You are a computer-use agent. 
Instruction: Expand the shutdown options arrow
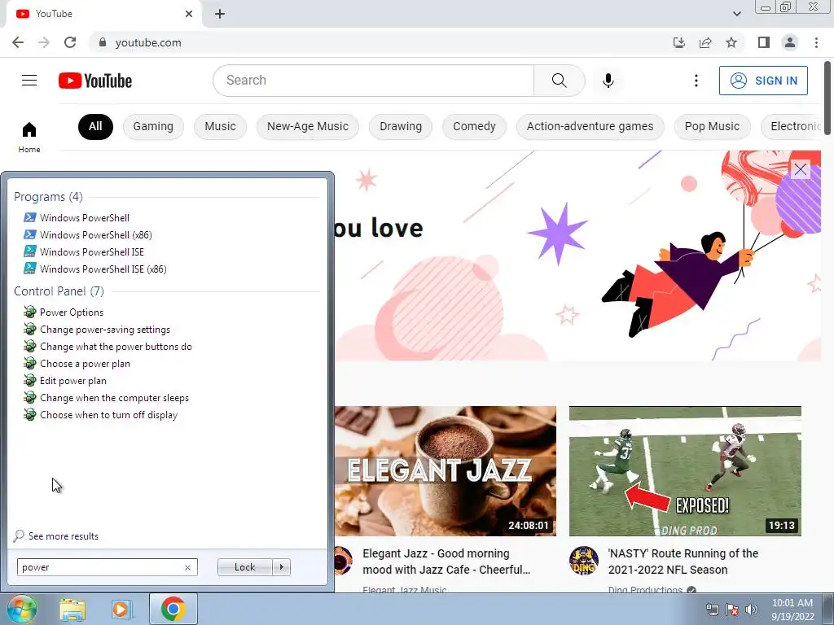[x=281, y=567]
